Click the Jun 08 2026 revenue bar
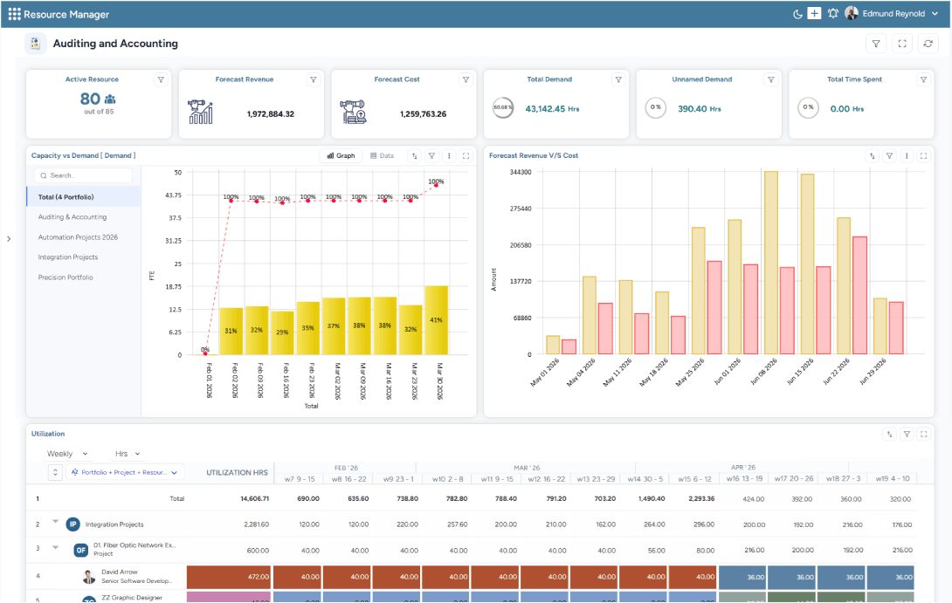952x603 pixels. 771,263
